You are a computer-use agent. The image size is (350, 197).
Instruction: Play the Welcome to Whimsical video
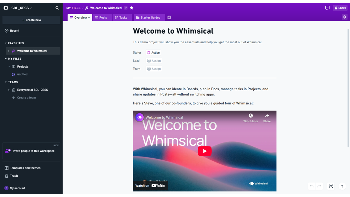pyautogui.click(x=205, y=151)
